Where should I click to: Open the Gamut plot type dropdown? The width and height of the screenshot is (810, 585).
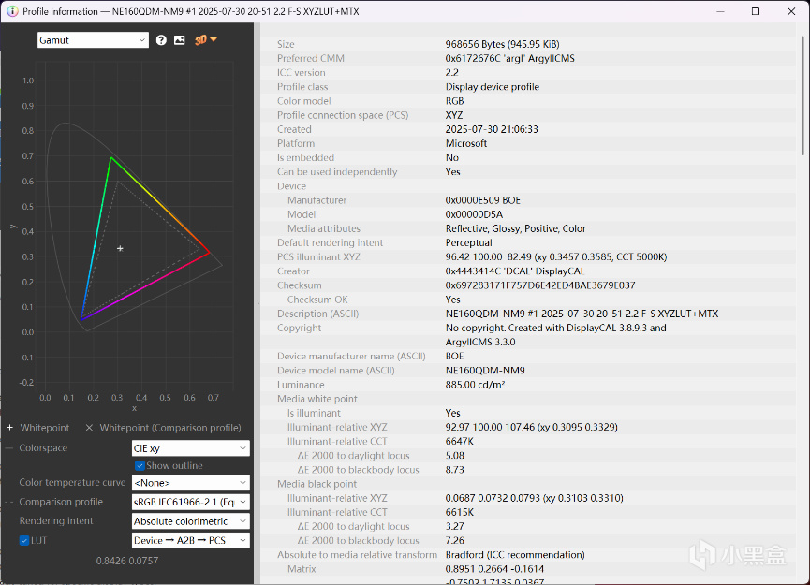pos(93,40)
